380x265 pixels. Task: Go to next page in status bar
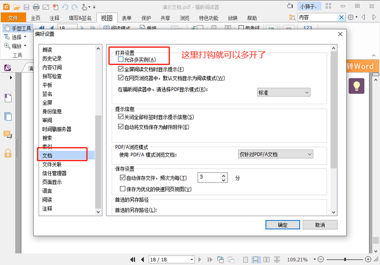[200, 260]
